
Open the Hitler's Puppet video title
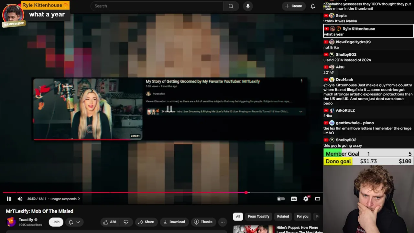tap(300, 229)
